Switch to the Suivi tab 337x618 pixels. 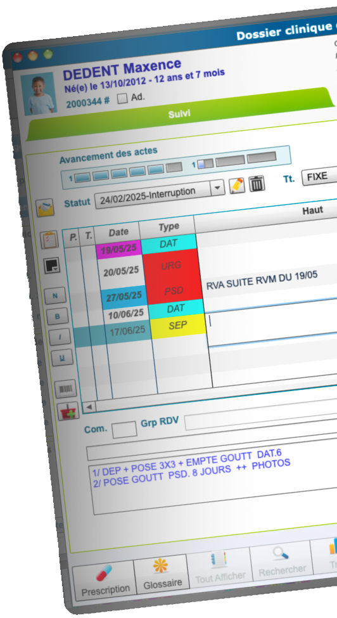[179, 114]
